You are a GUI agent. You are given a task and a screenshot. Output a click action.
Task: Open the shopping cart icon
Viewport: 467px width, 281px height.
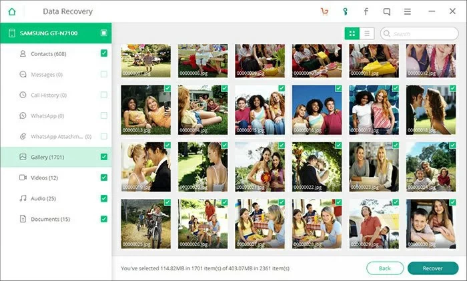tap(324, 11)
